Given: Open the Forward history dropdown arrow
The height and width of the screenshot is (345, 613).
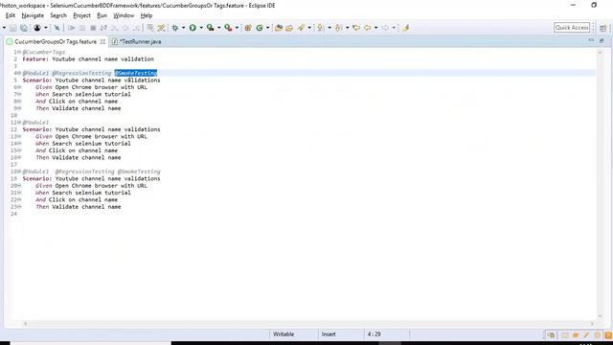Looking at the screenshot, I should coord(394,28).
